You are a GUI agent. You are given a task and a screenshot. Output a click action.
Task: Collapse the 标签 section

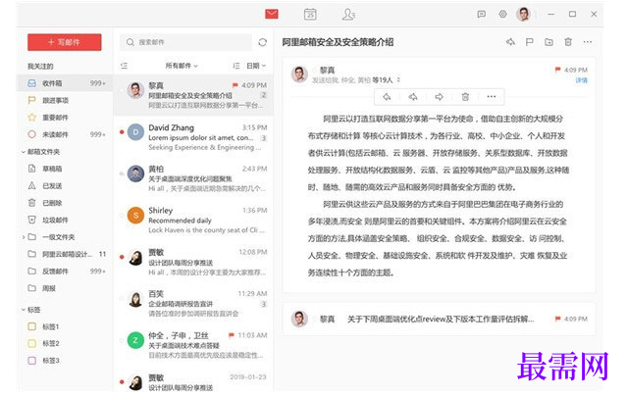24,310
